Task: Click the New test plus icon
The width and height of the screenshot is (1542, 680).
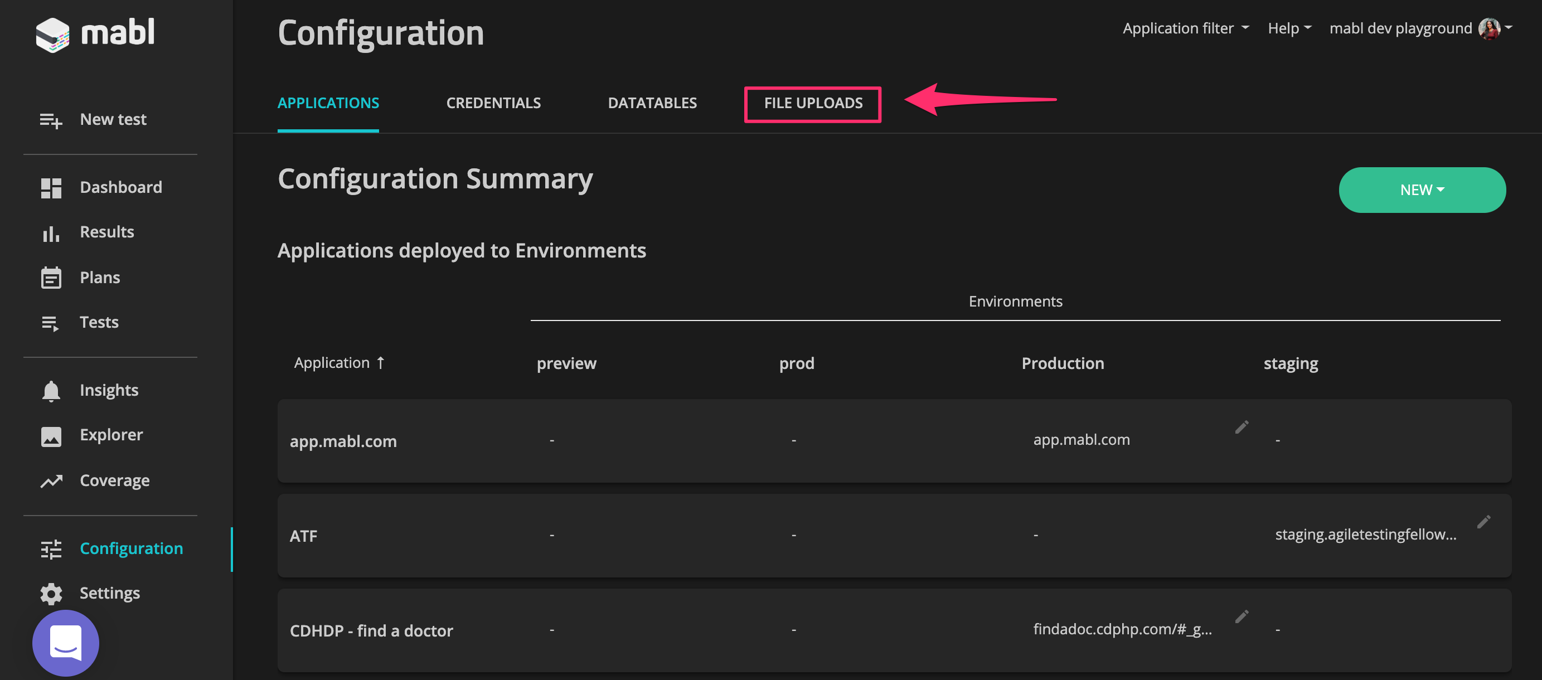Action: tap(51, 120)
